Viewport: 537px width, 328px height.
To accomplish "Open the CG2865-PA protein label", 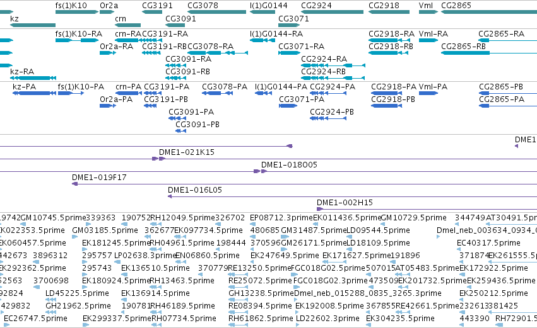I will click(x=502, y=99).
